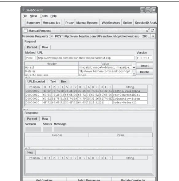Select the Request Raw tab
This screenshot has width=179, height=181.
45,47
